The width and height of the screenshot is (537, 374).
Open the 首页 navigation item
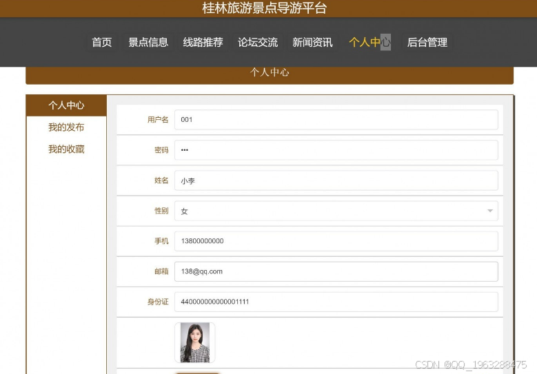102,42
